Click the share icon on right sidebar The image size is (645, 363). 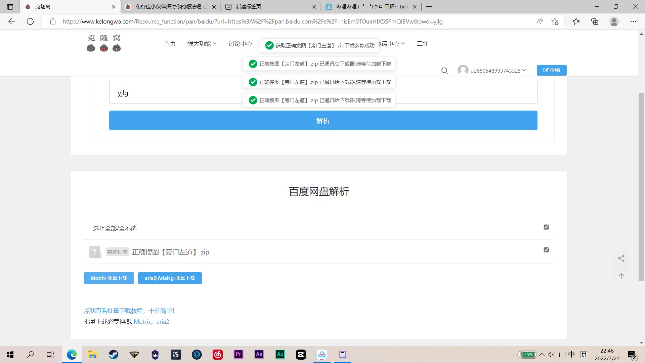click(621, 258)
